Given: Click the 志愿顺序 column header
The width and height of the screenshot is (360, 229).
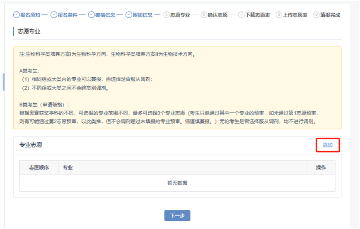Looking at the screenshot, I should tap(39, 168).
